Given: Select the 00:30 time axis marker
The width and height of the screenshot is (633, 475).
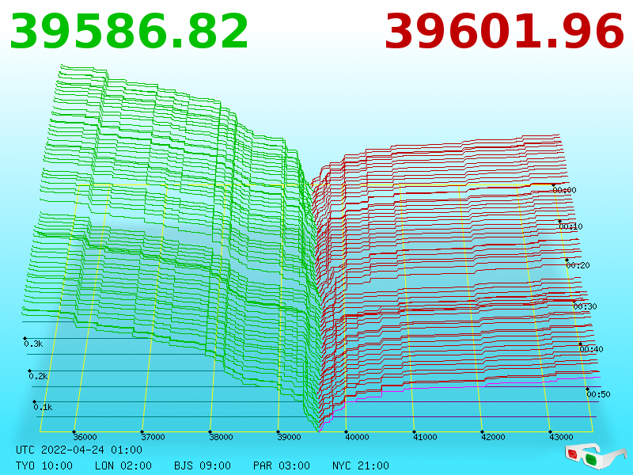Looking at the screenshot, I should click(x=585, y=306).
